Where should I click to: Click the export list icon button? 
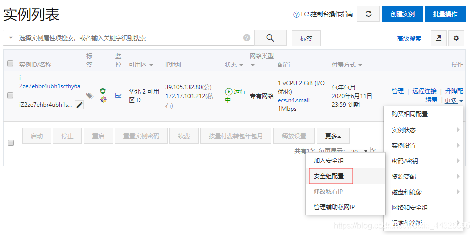click(438, 38)
